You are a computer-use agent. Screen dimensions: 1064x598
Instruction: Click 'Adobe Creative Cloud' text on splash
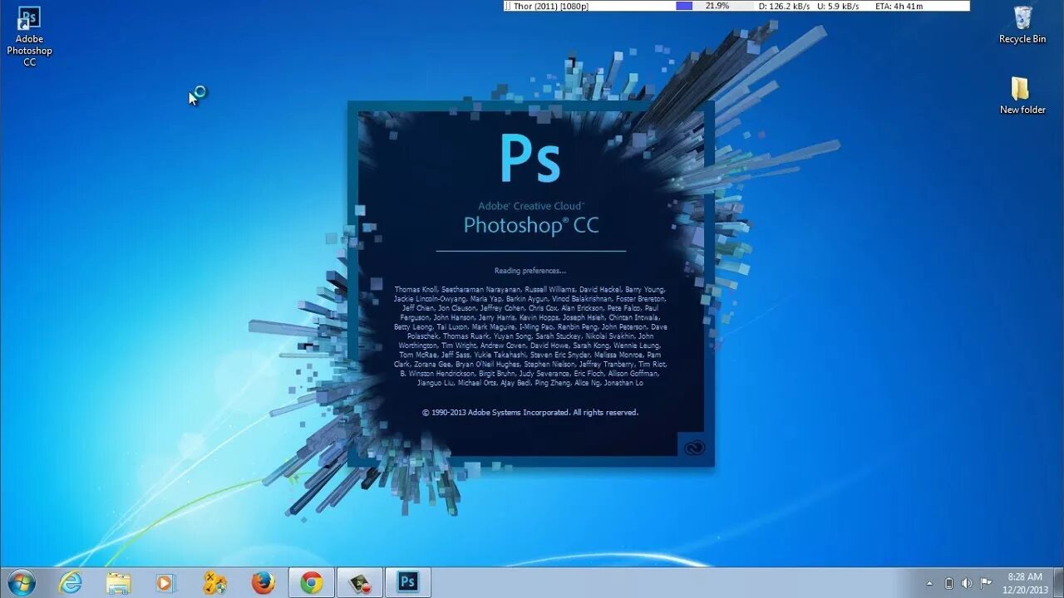[x=530, y=206]
